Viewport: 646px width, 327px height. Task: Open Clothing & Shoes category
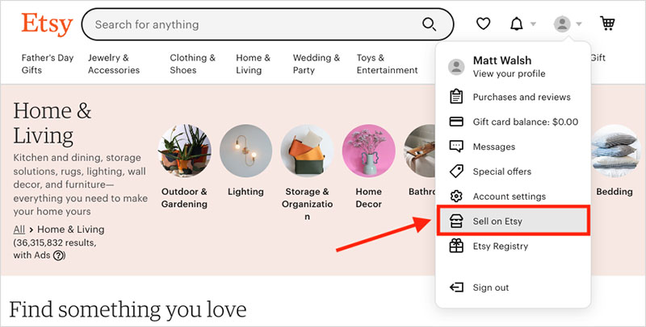pyautogui.click(x=192, y=64)
